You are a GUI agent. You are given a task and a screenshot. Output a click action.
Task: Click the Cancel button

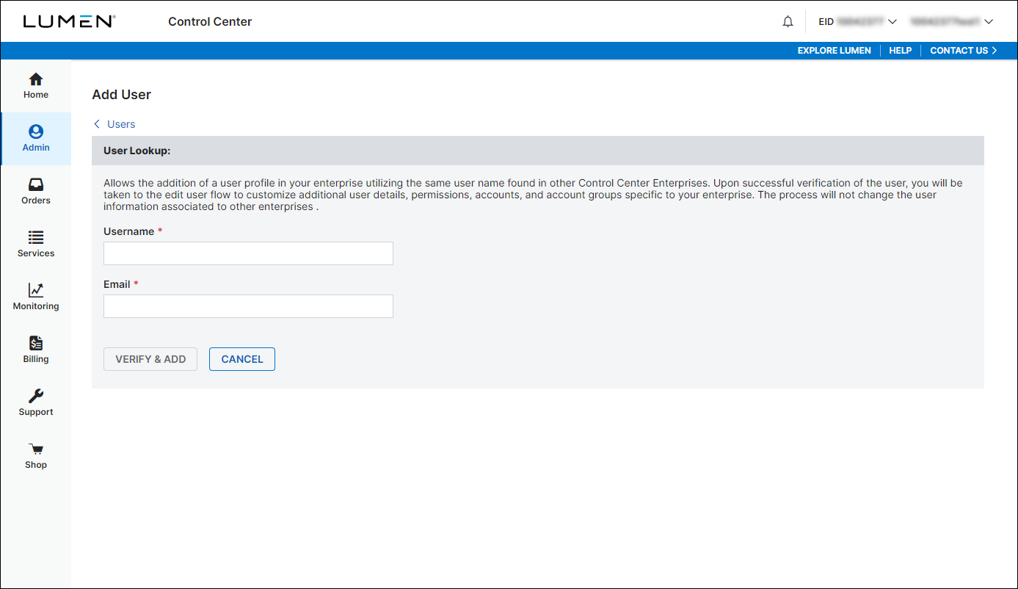coord(242,359)
